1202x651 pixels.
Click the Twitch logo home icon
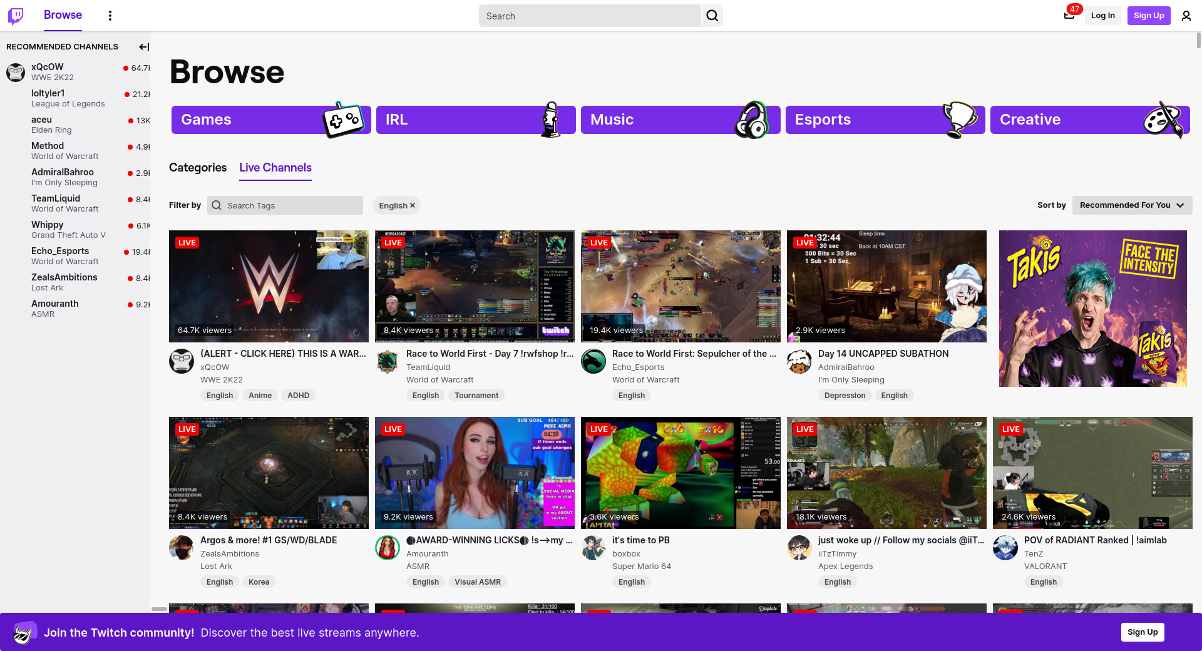pos(16,16)
